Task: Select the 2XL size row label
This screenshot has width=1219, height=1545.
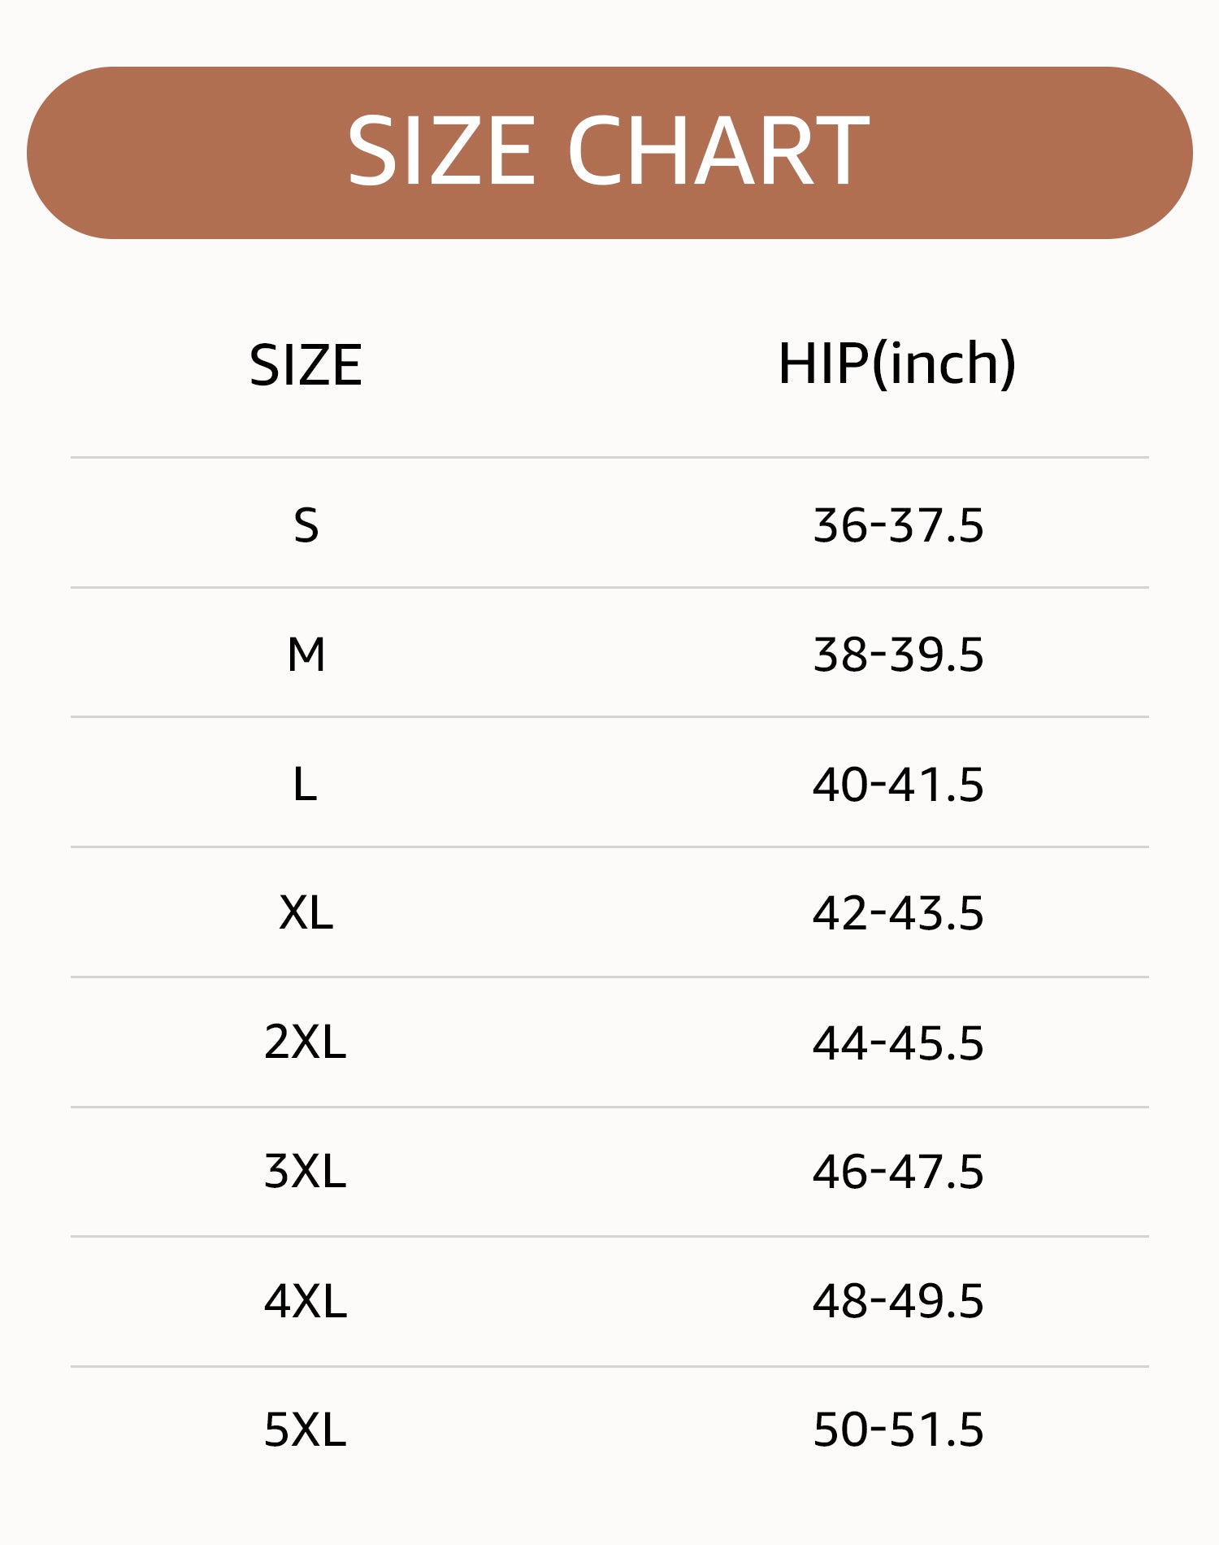Action: coord(306,1042)
